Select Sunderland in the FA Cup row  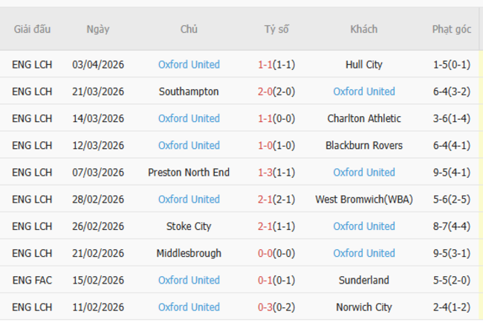364,280
